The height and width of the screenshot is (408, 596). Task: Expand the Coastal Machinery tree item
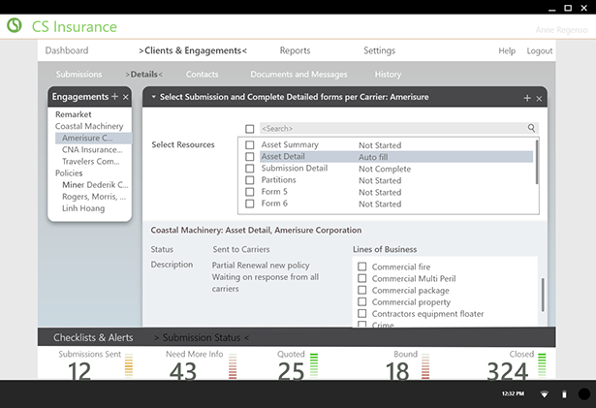click(89, 126)
